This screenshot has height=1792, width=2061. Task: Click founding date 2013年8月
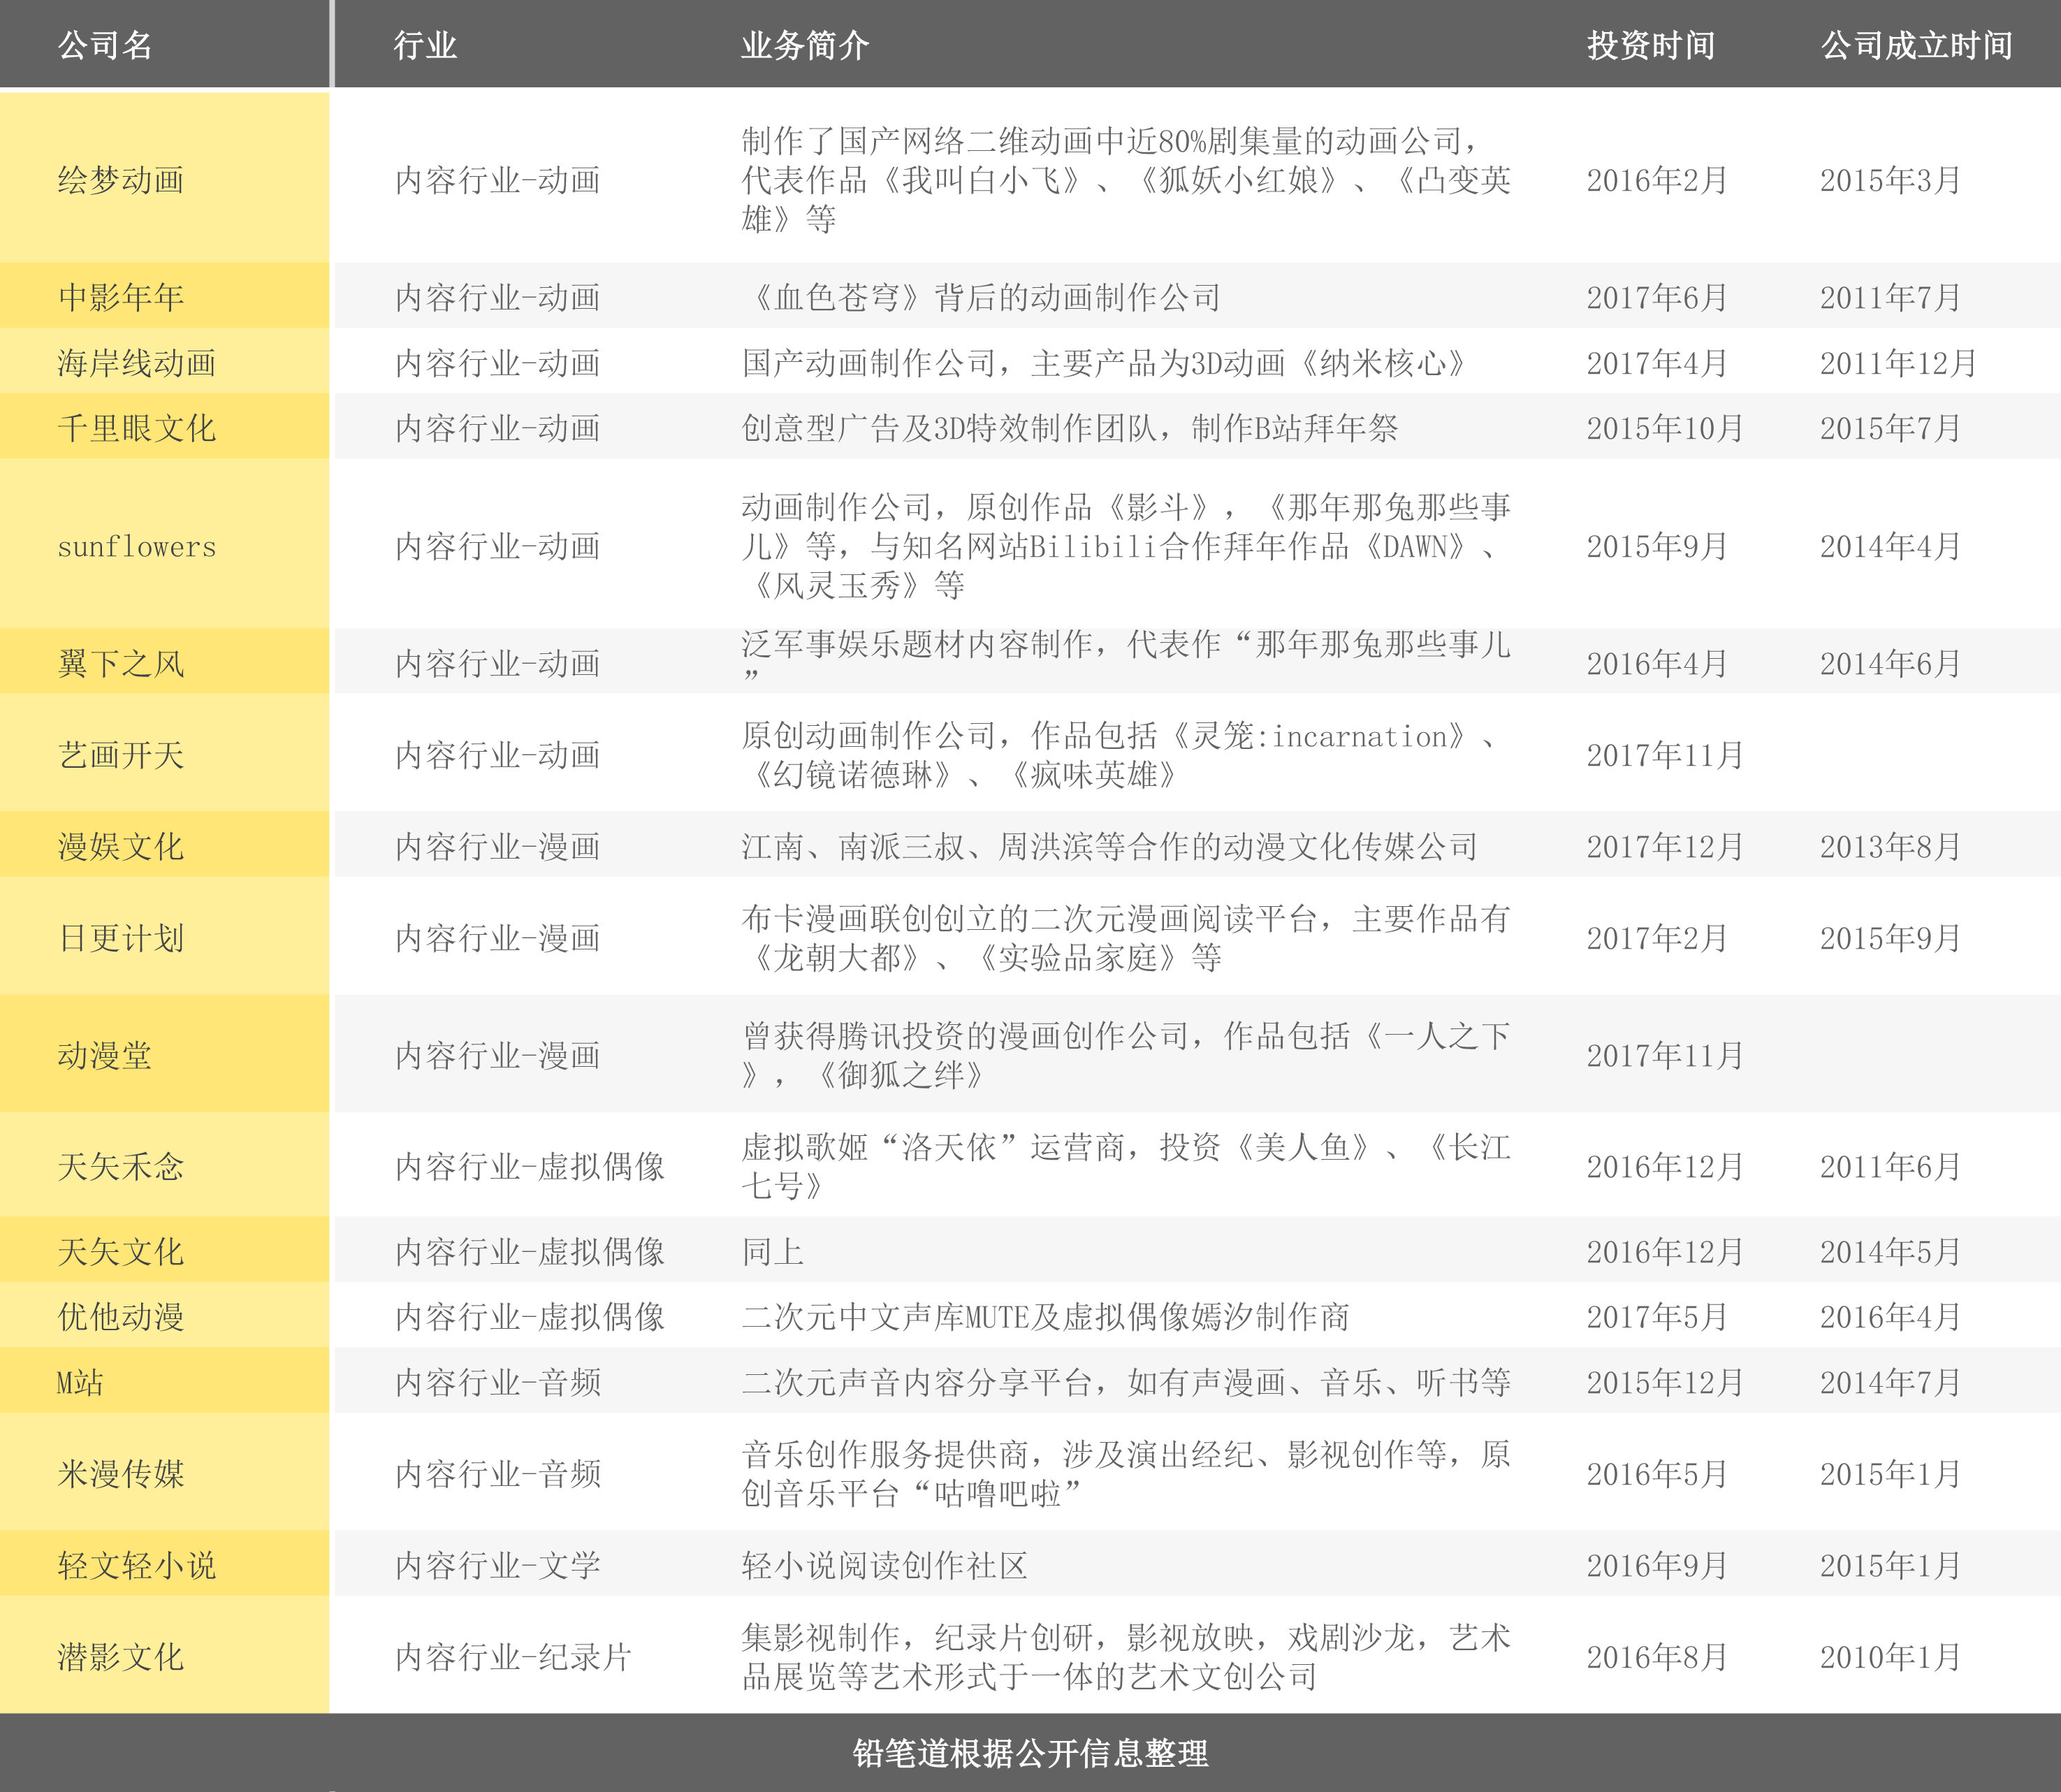(1890, 847)
